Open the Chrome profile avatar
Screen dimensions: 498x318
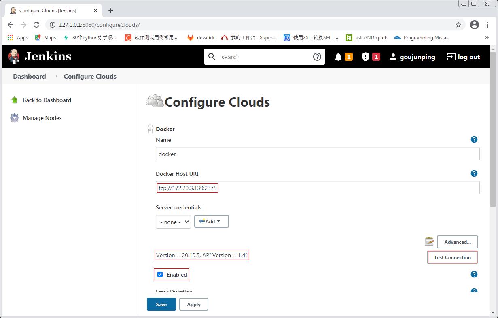(x=475, y=25)
